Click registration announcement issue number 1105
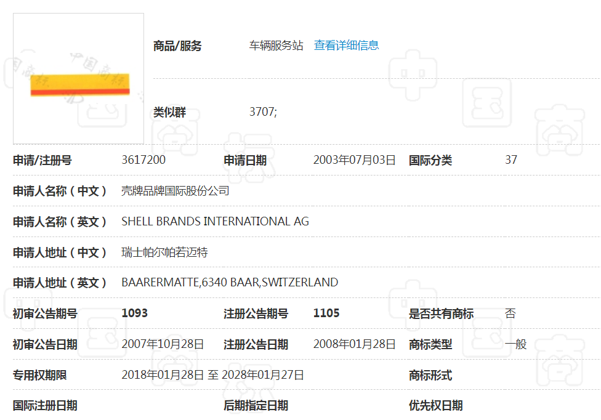Image resolution: width=601 pixels, height=420 pixels. pos(326,313)
